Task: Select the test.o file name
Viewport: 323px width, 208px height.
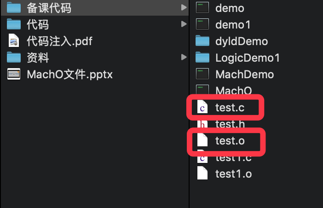Action: coord(230,141)
